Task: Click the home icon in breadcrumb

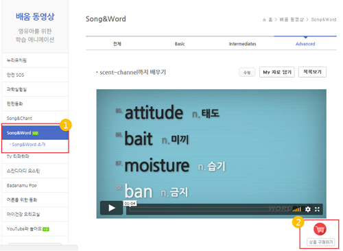Action: (x=264, y=20)
